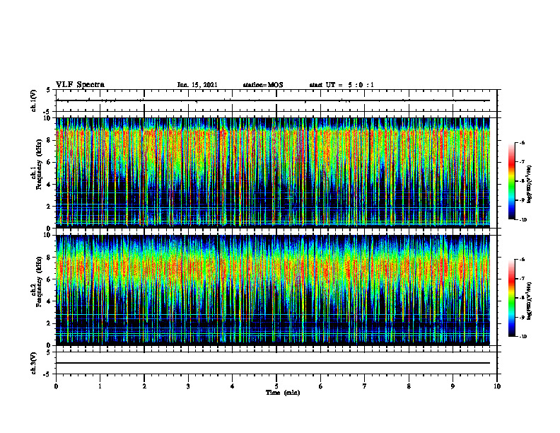
Task: Click the "station=MOS" label
Action: (x=263, y=85)
